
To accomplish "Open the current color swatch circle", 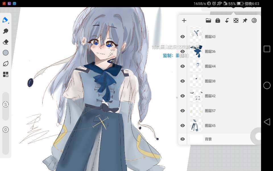I will pyautogui.click(x=5, y=53).
